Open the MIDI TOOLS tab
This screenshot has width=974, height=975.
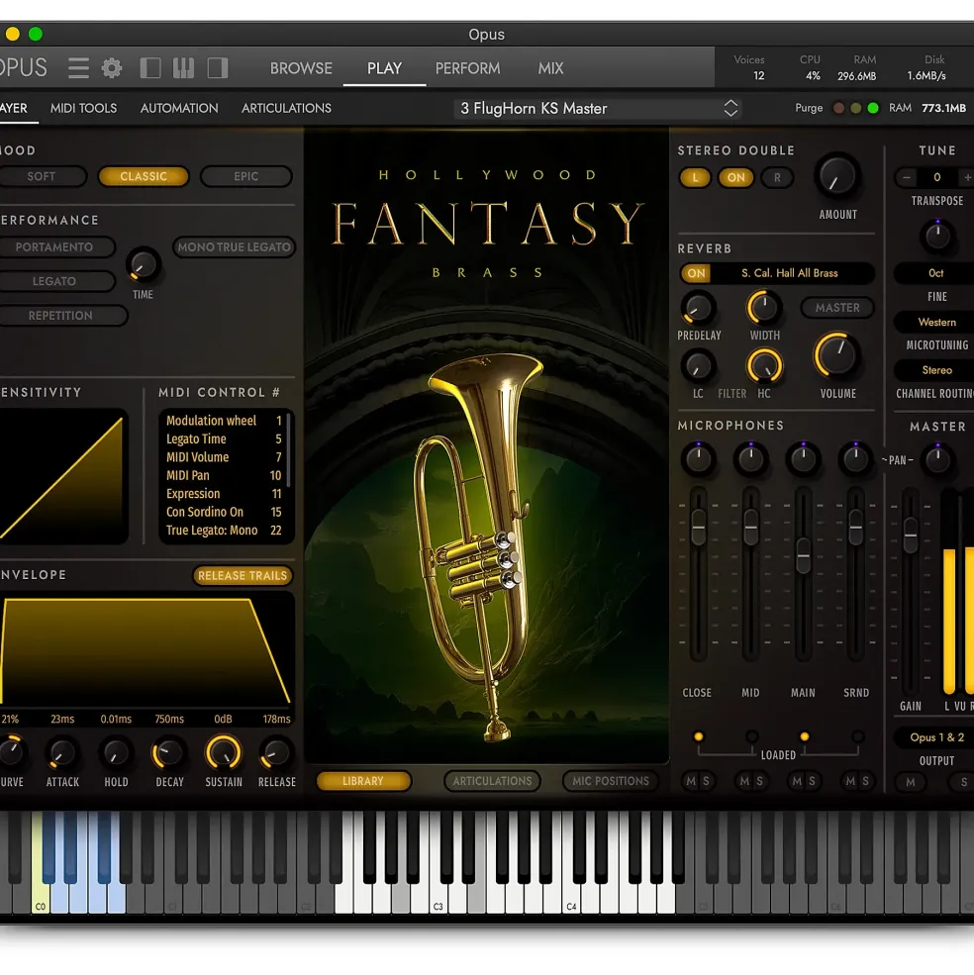[x=83, y=108]
